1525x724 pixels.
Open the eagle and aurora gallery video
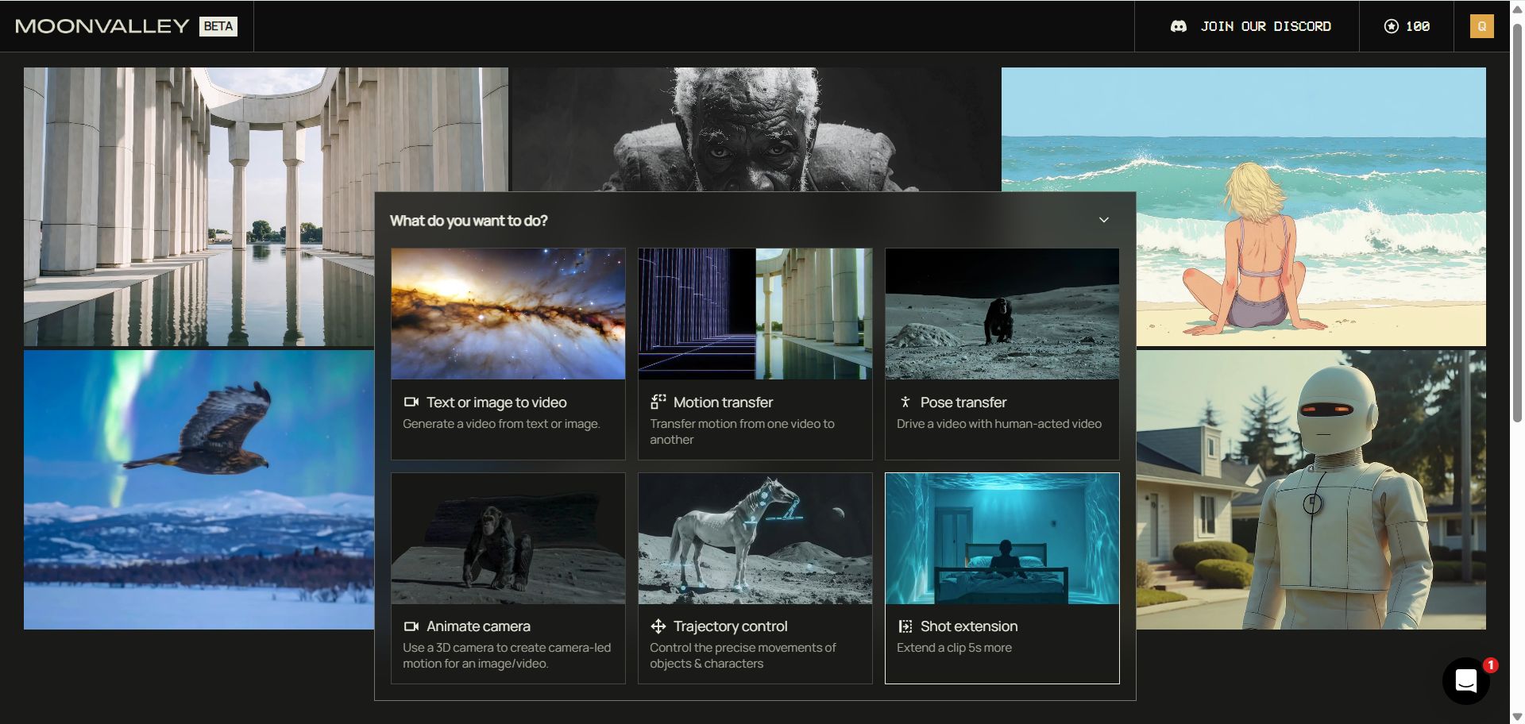(199, 490)
